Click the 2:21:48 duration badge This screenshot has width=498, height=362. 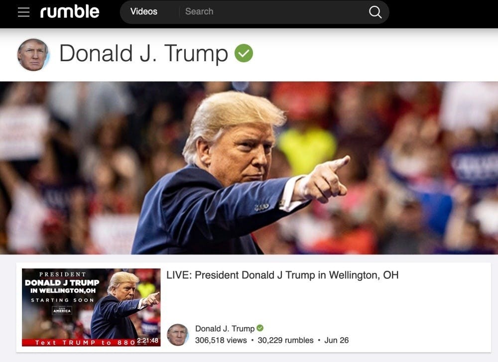147,341
